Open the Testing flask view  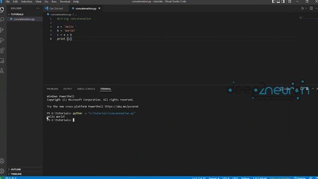(2, 71)
